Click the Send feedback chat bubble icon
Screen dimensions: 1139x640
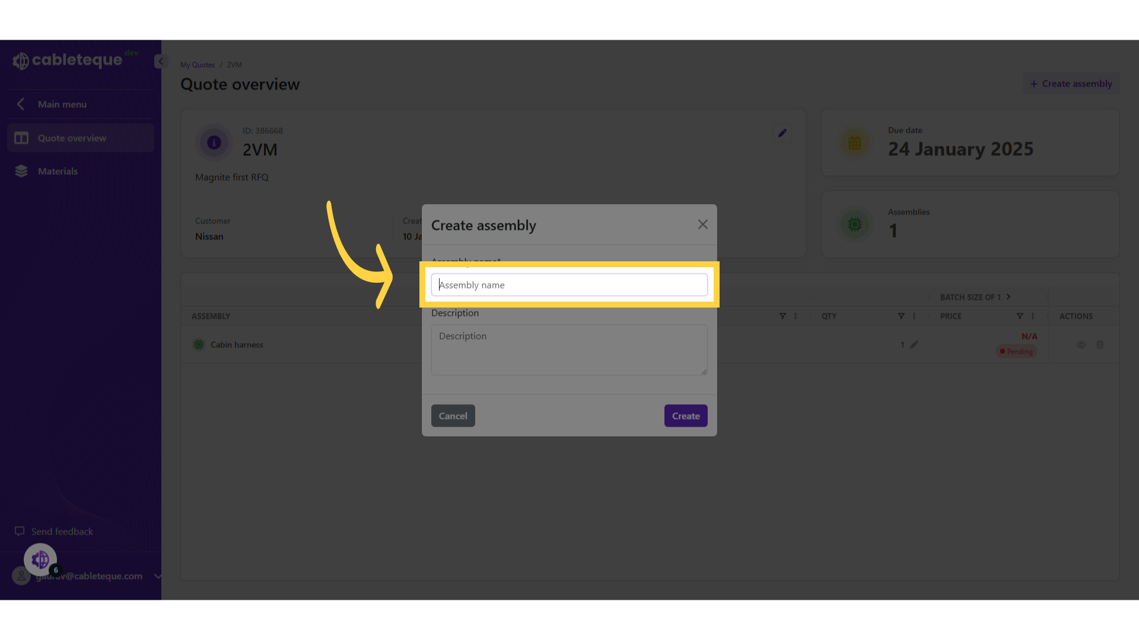point(20,531)
